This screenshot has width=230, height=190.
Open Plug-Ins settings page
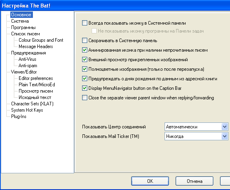click(19, 116)
